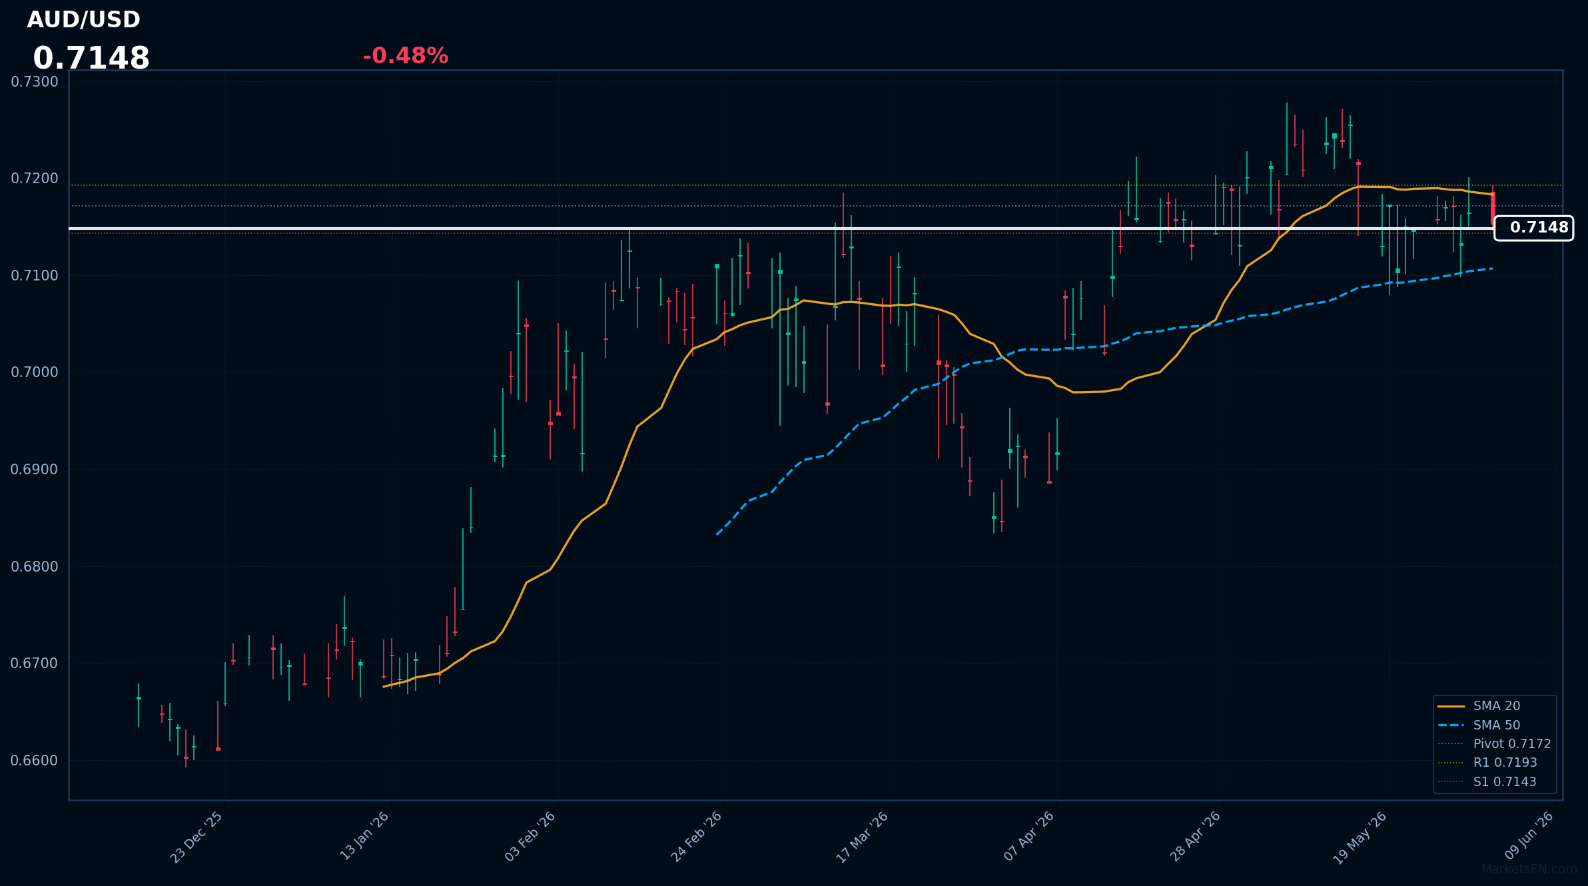This screenshot has height=886, width=1588.
Task: Click the large 0.7148 price heading
Action: tap(91, 59)
